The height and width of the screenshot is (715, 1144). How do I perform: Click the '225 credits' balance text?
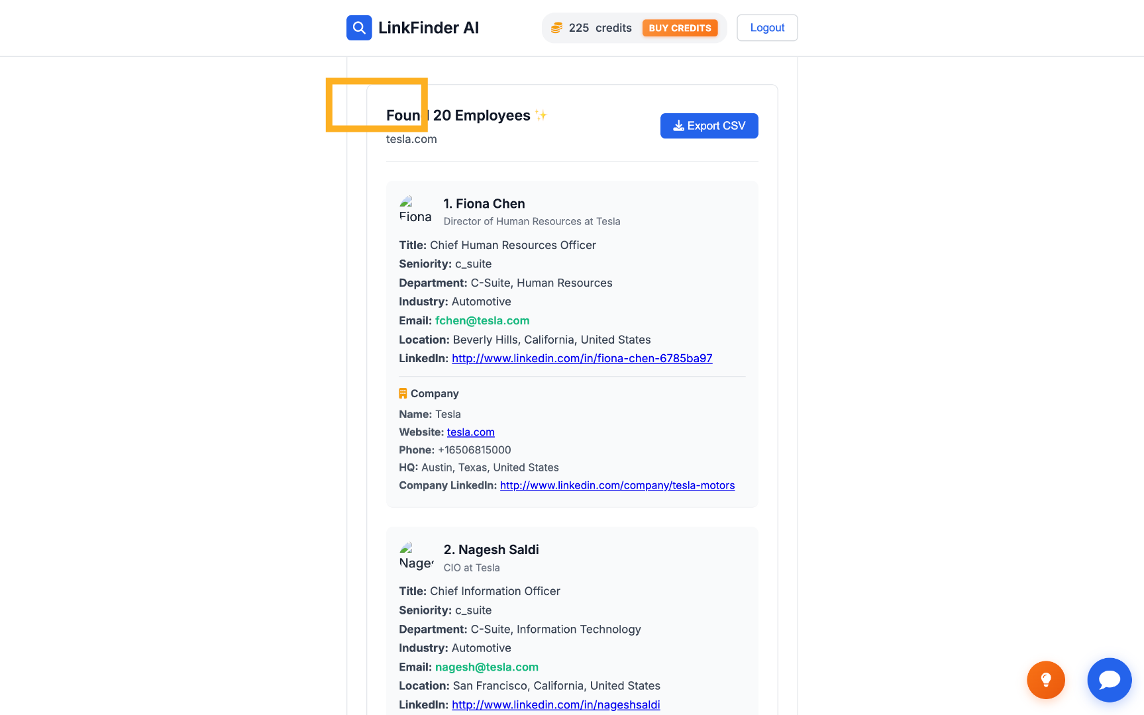coord(600,28)
